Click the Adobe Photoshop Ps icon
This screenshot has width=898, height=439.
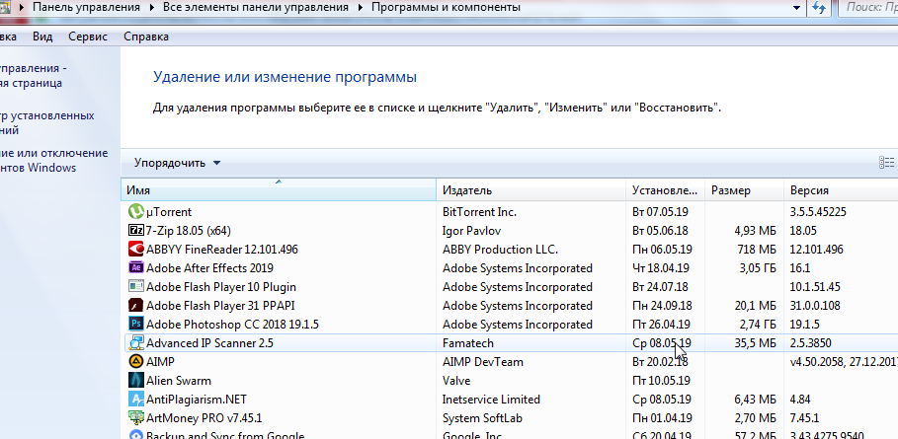(x=135, y=325)
